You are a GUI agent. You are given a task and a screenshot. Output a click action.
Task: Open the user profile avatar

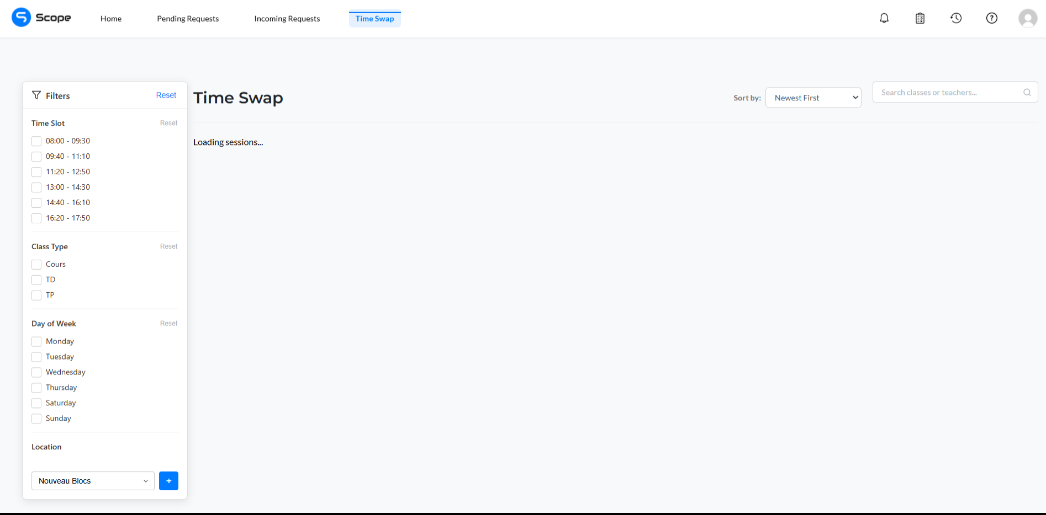1027,18
